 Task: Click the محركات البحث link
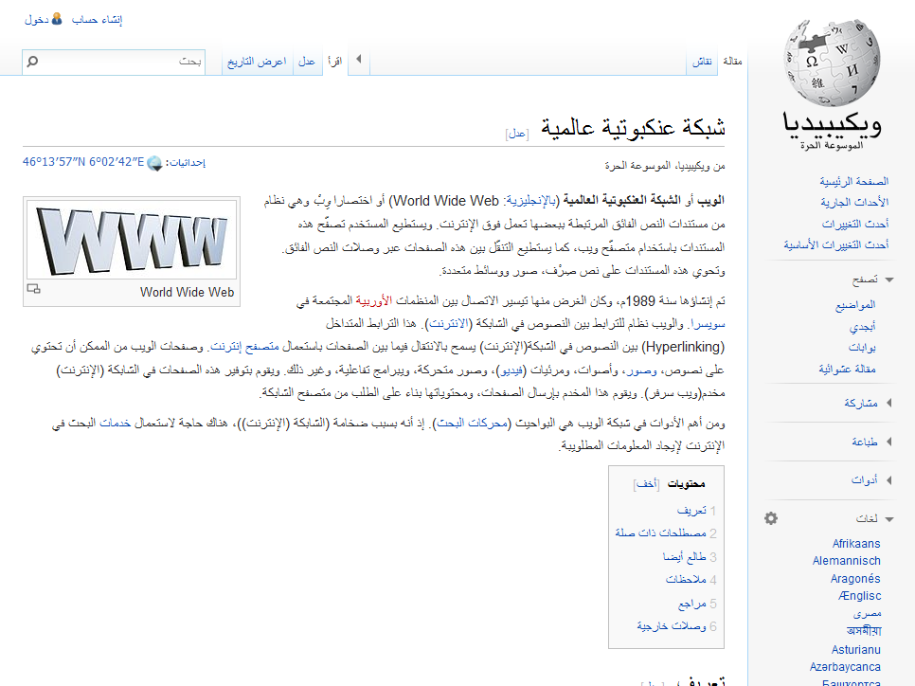pos(472,424)
